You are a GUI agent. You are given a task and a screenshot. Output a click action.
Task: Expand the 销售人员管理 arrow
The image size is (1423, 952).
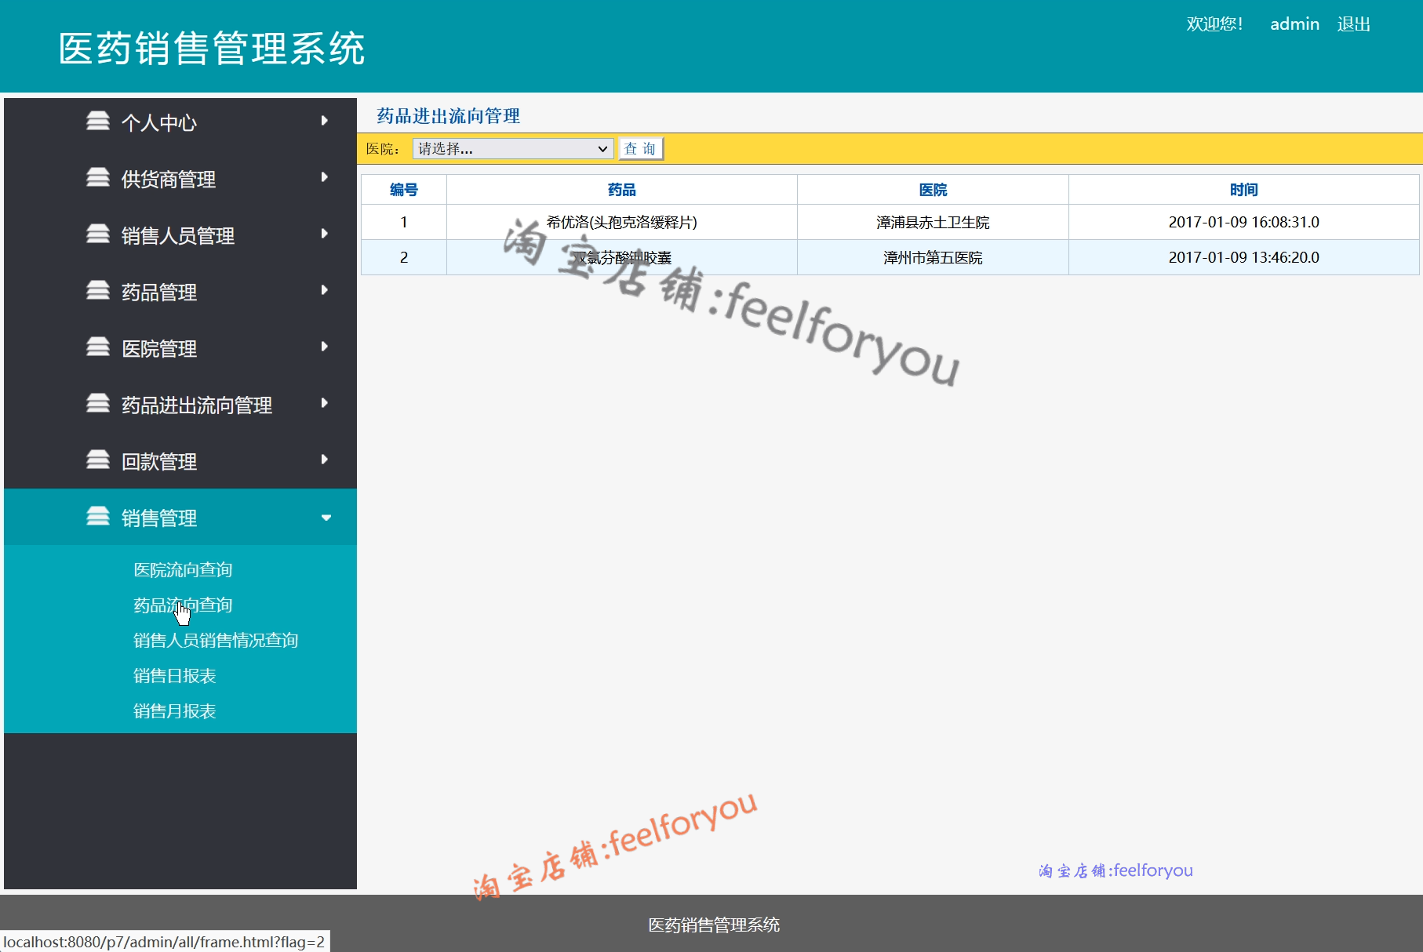tap(325, 234)
